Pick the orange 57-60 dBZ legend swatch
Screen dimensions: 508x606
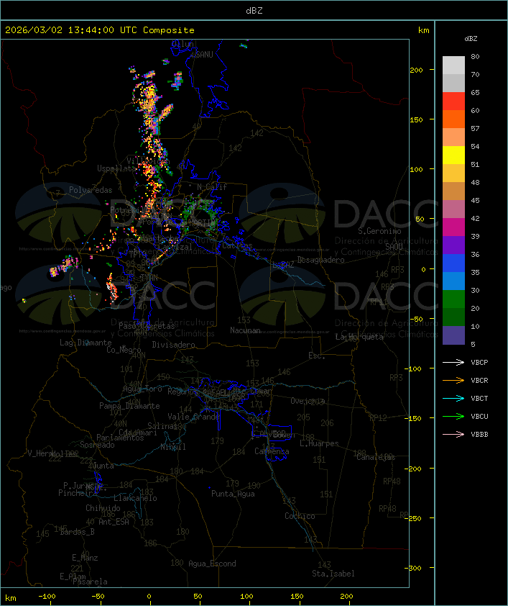pyautogui.click(x=453, y=119)
